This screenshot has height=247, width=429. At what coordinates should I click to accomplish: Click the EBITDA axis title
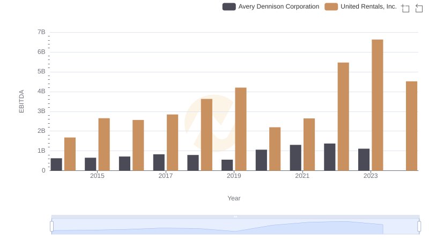pos(21,101)
